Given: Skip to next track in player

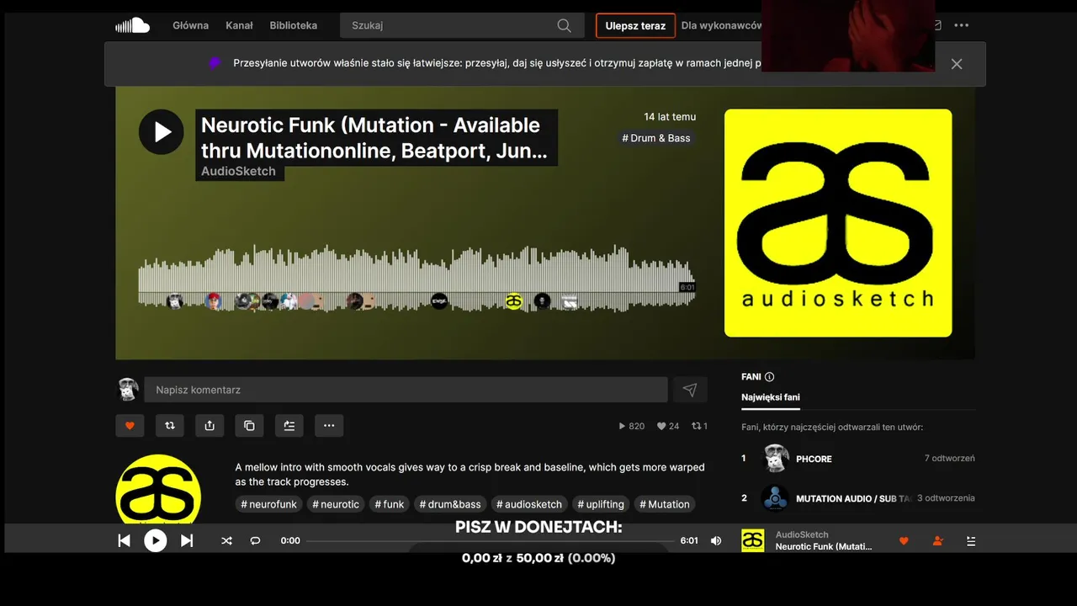Looking at the screenshot, I should coord(187,540).
